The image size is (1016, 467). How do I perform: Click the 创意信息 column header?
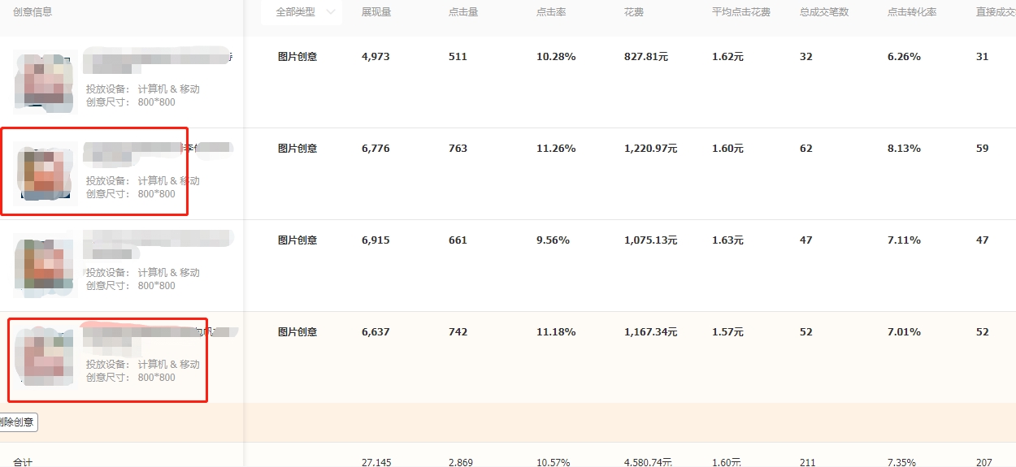33,12
